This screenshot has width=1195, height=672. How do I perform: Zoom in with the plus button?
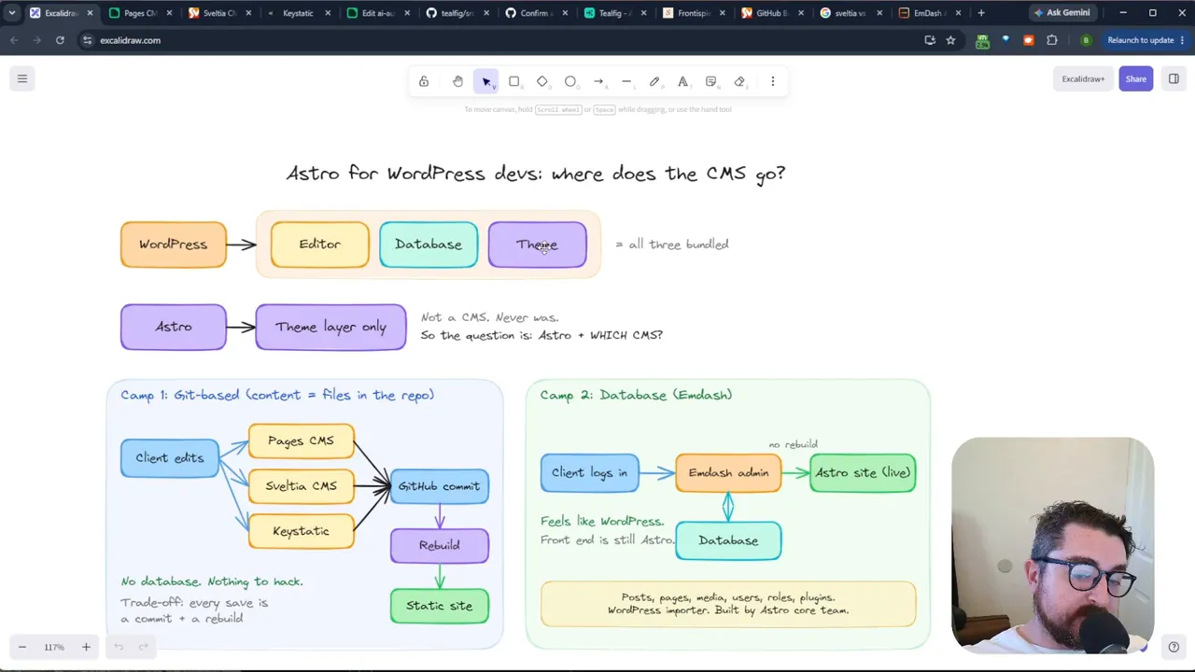click(86, 647)
